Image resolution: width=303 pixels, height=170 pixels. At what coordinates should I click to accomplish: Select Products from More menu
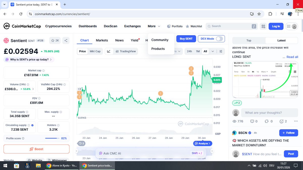158,49
